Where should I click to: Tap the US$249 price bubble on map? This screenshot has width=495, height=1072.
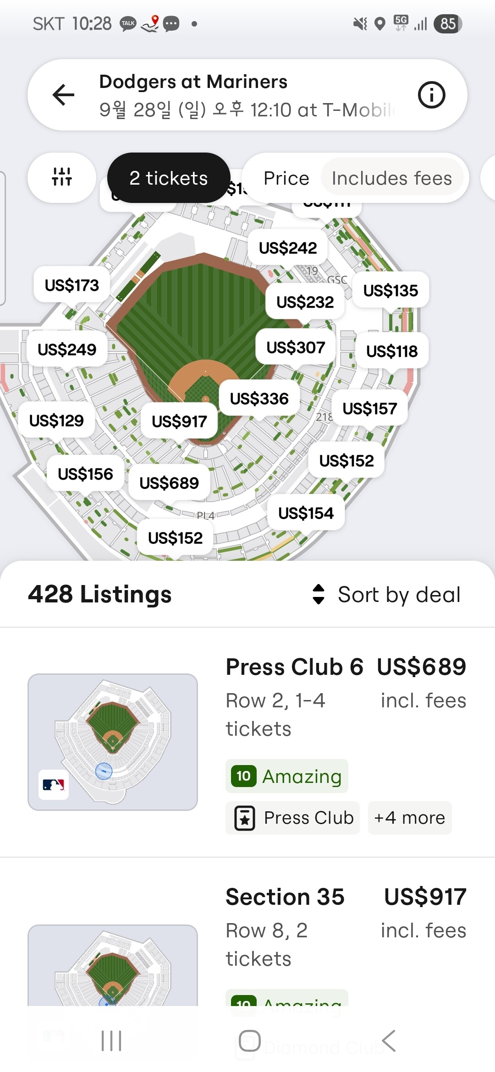pyautogui.click(x=67, y=350)
